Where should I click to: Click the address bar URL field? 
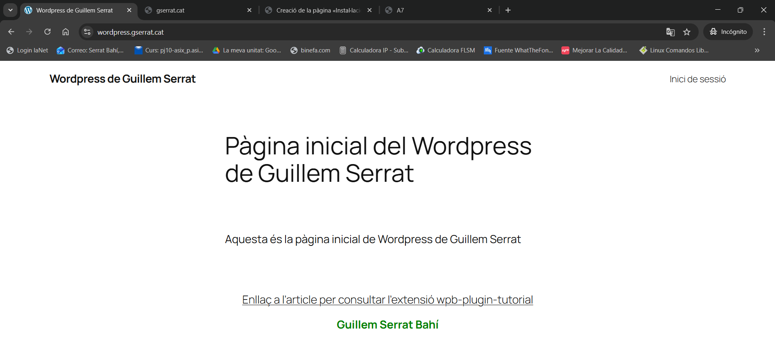(x=363, y=32)
